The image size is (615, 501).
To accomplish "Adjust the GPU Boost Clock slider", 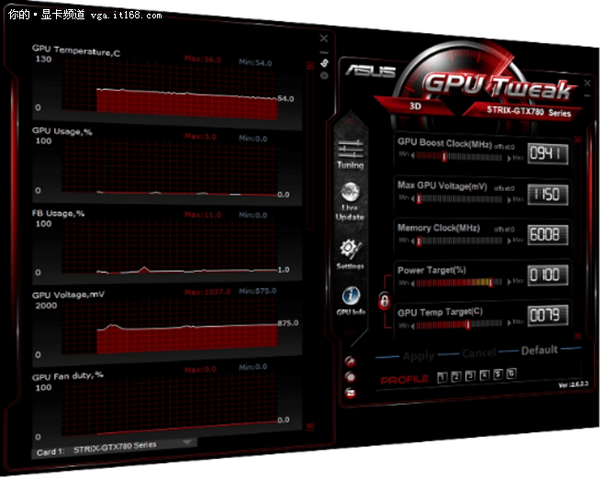I will [x=459, y=157].
